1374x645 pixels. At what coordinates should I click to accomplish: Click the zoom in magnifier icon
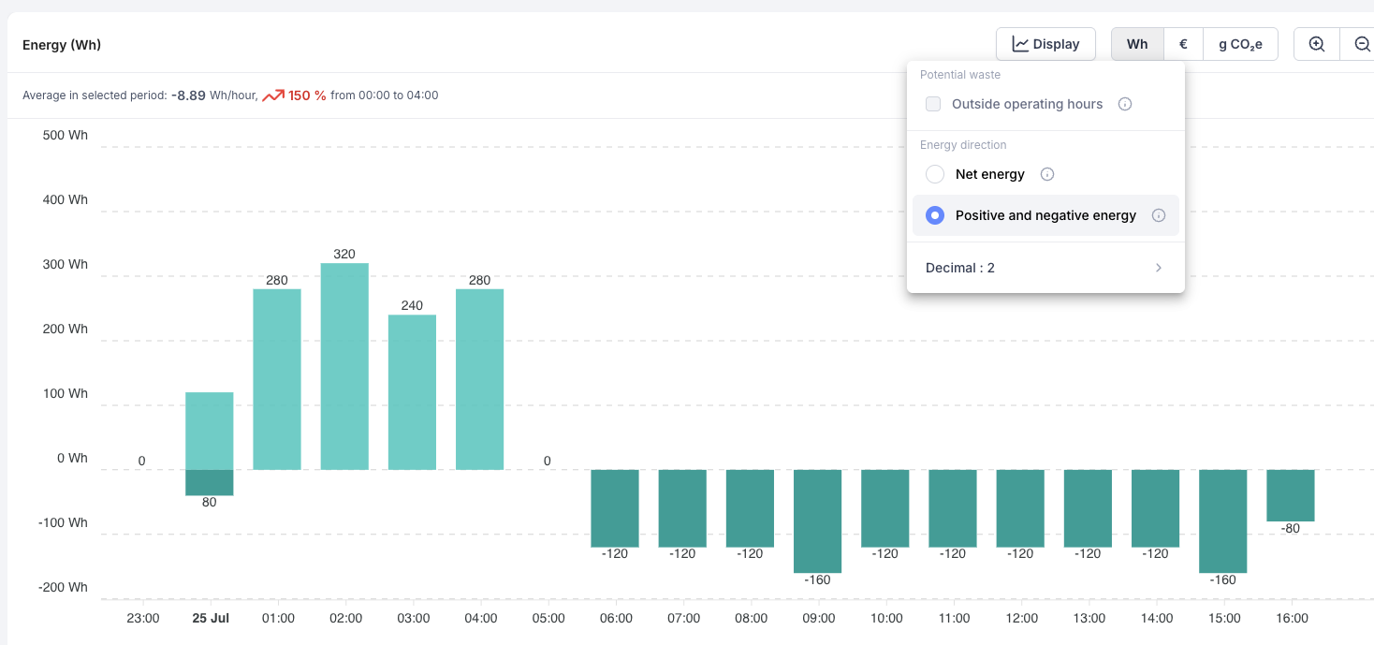coord(1316,44)
